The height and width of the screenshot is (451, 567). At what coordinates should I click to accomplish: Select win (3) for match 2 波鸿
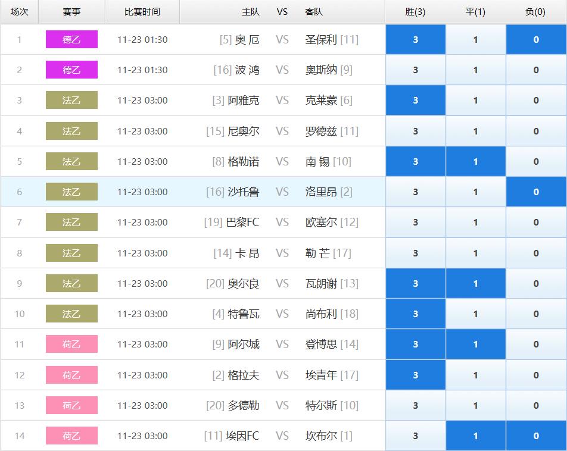coord(416,70)
